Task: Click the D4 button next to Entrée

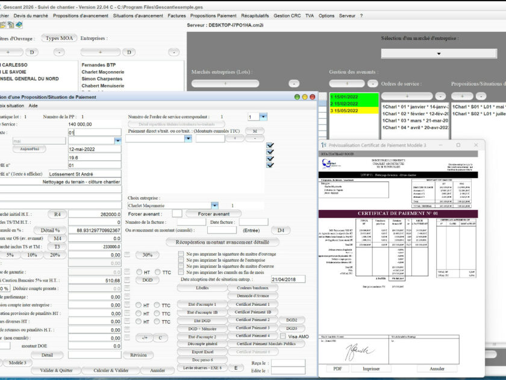Action: pos(281,230)
